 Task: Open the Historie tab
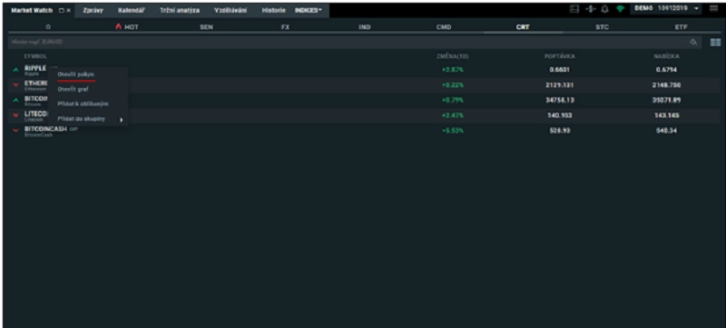click(x=274, y=10)
